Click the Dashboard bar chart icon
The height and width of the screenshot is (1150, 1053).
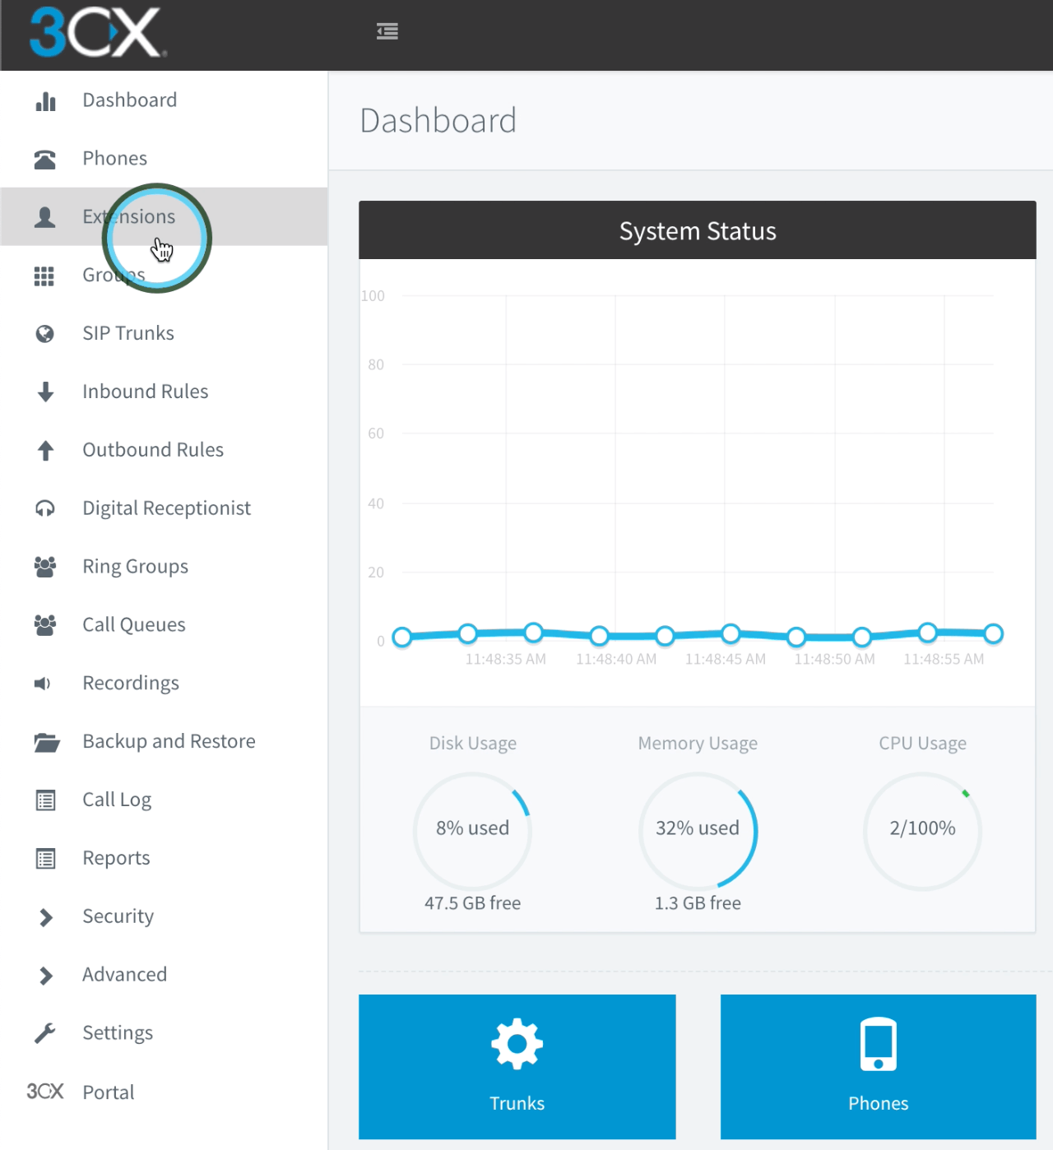click(x=45, y=101)
